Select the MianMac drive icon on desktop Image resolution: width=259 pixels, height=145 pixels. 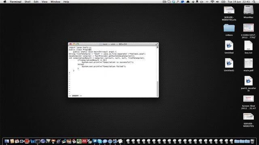click(248, 12)
